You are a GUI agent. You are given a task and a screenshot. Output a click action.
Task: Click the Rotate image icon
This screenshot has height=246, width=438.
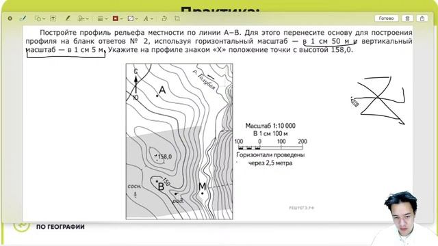(x=164, y=18)
